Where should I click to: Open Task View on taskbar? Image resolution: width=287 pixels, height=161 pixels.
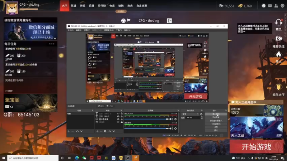(69, 158)
